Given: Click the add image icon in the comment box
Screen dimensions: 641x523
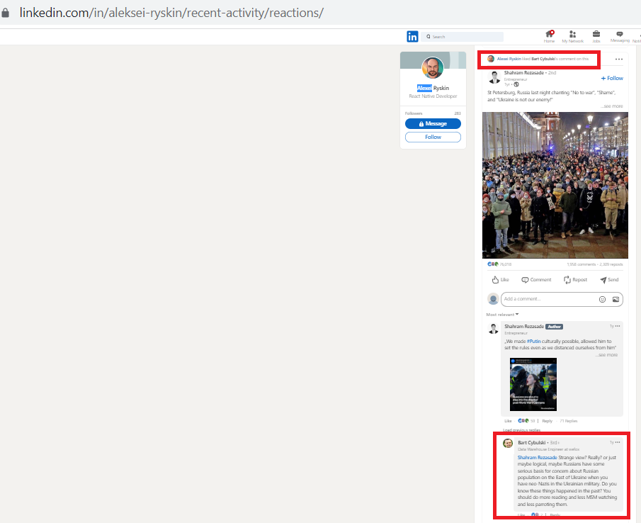Looking at the screenshot, I should coord(616,299).
